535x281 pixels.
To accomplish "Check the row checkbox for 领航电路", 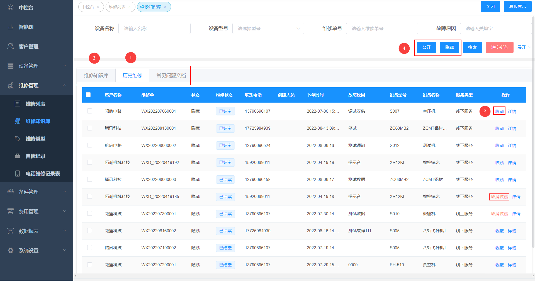I will [89, 111].
